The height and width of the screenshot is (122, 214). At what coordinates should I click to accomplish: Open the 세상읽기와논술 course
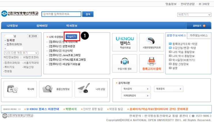click(65, 64)
